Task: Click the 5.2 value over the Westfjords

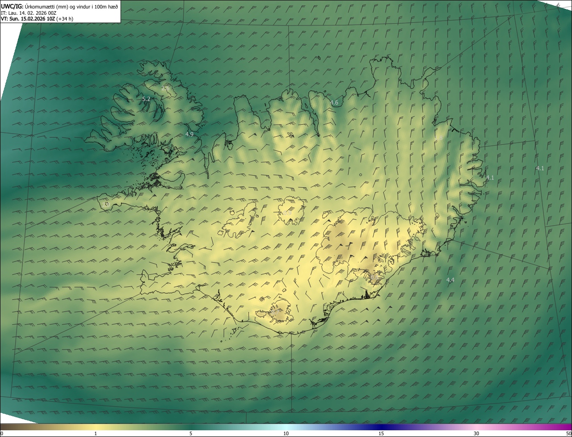Action: point(146,99)
